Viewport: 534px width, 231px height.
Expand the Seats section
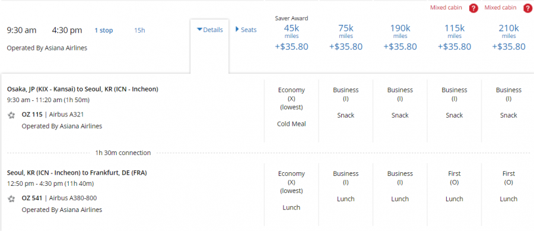click(x=246, y=30)
